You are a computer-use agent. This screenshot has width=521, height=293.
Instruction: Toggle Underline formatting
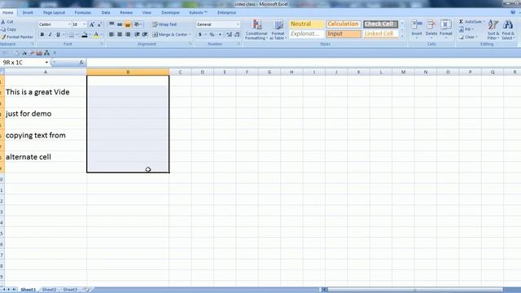click(x=58, y=34)
